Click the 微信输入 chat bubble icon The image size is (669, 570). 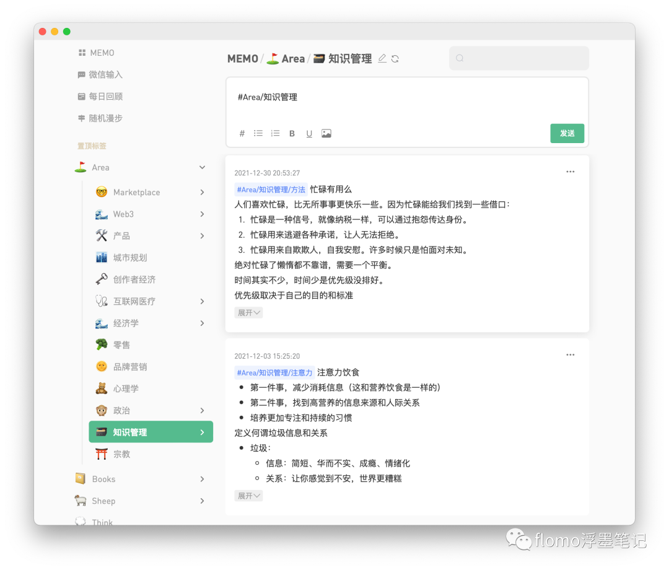82,75
